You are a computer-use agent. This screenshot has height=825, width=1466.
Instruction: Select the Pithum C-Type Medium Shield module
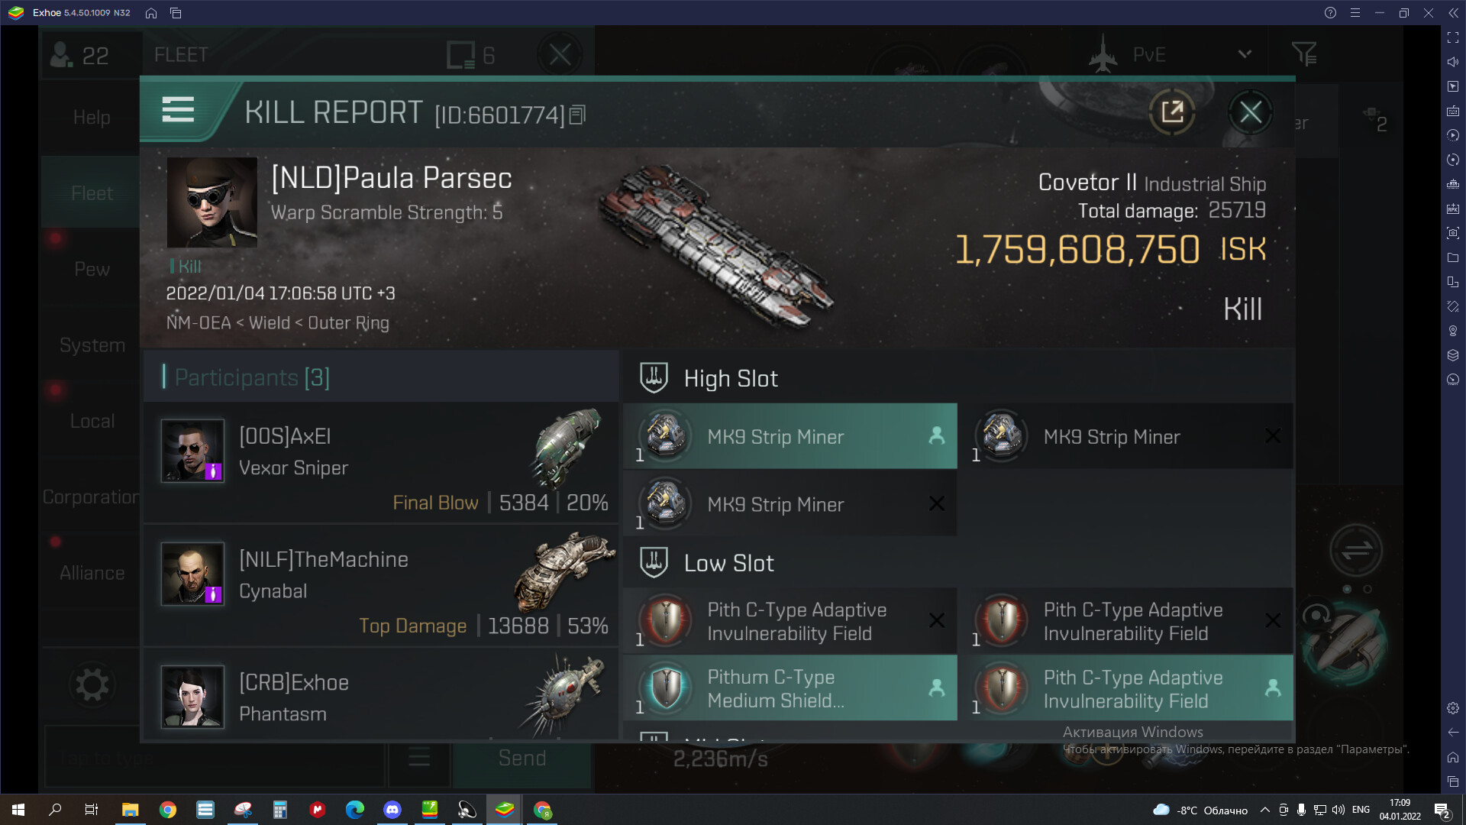(790, 688)
